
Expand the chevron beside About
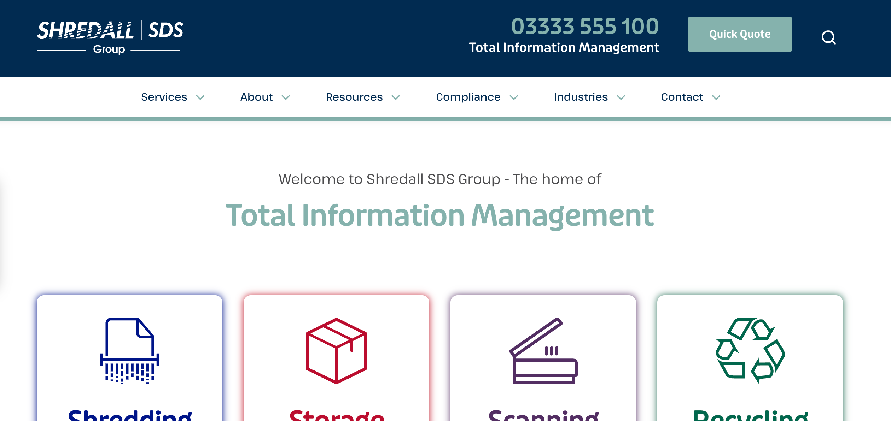286,97
